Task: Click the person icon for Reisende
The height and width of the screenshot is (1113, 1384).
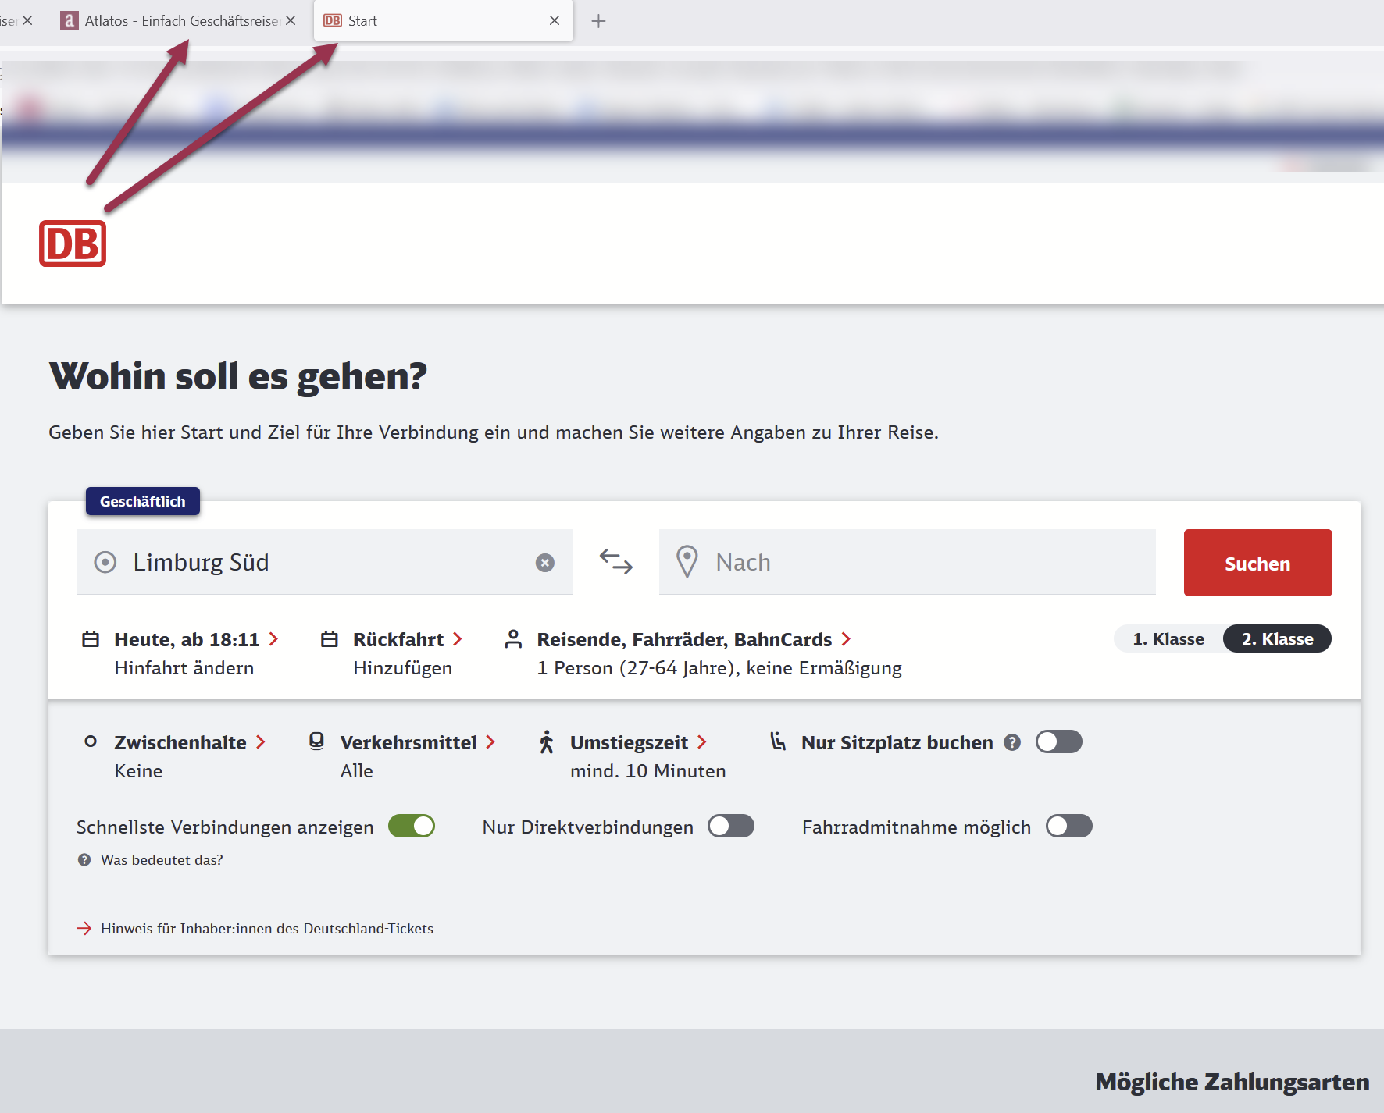Action: coord(513,640)
